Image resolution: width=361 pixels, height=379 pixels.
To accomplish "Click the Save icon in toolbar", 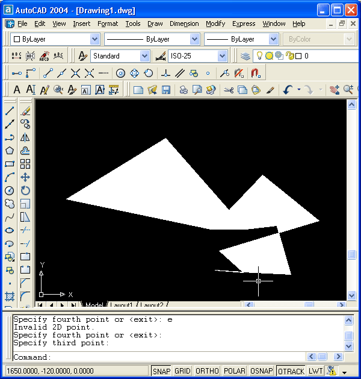I will (x=165, y=90).
